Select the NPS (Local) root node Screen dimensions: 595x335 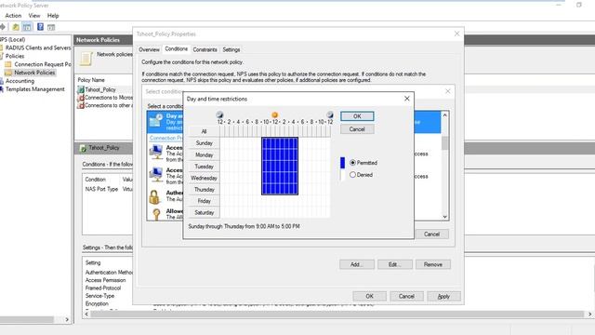point(12,39)
